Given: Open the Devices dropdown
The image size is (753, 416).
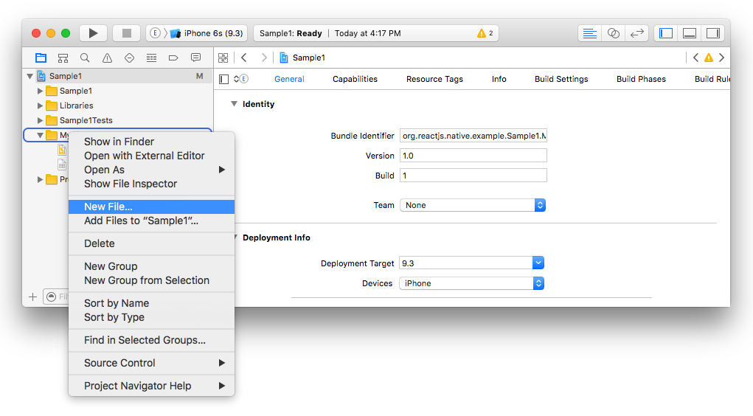Looking at the screenshot, I should point(471,283).
